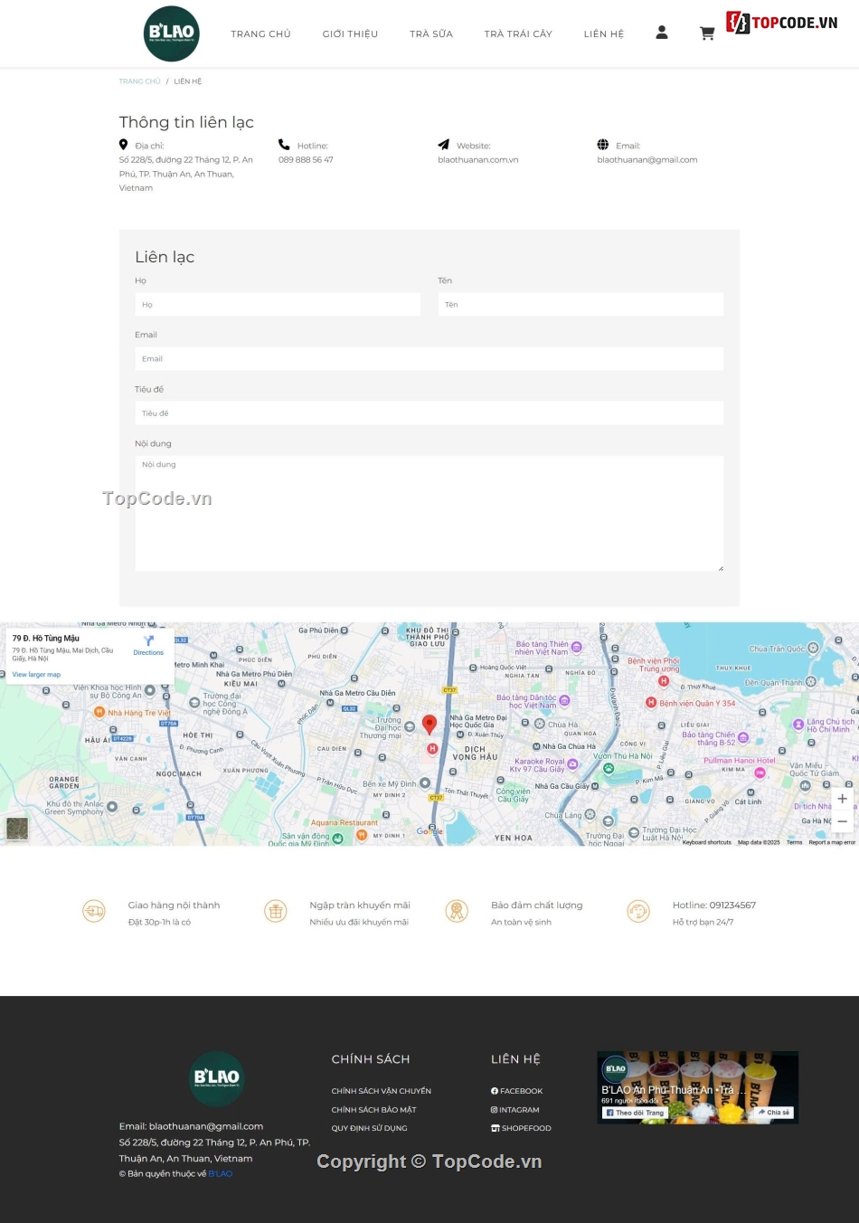Click Bảo đảm chất lượng text
859x1223 pixels.
[x=537, y=905]
